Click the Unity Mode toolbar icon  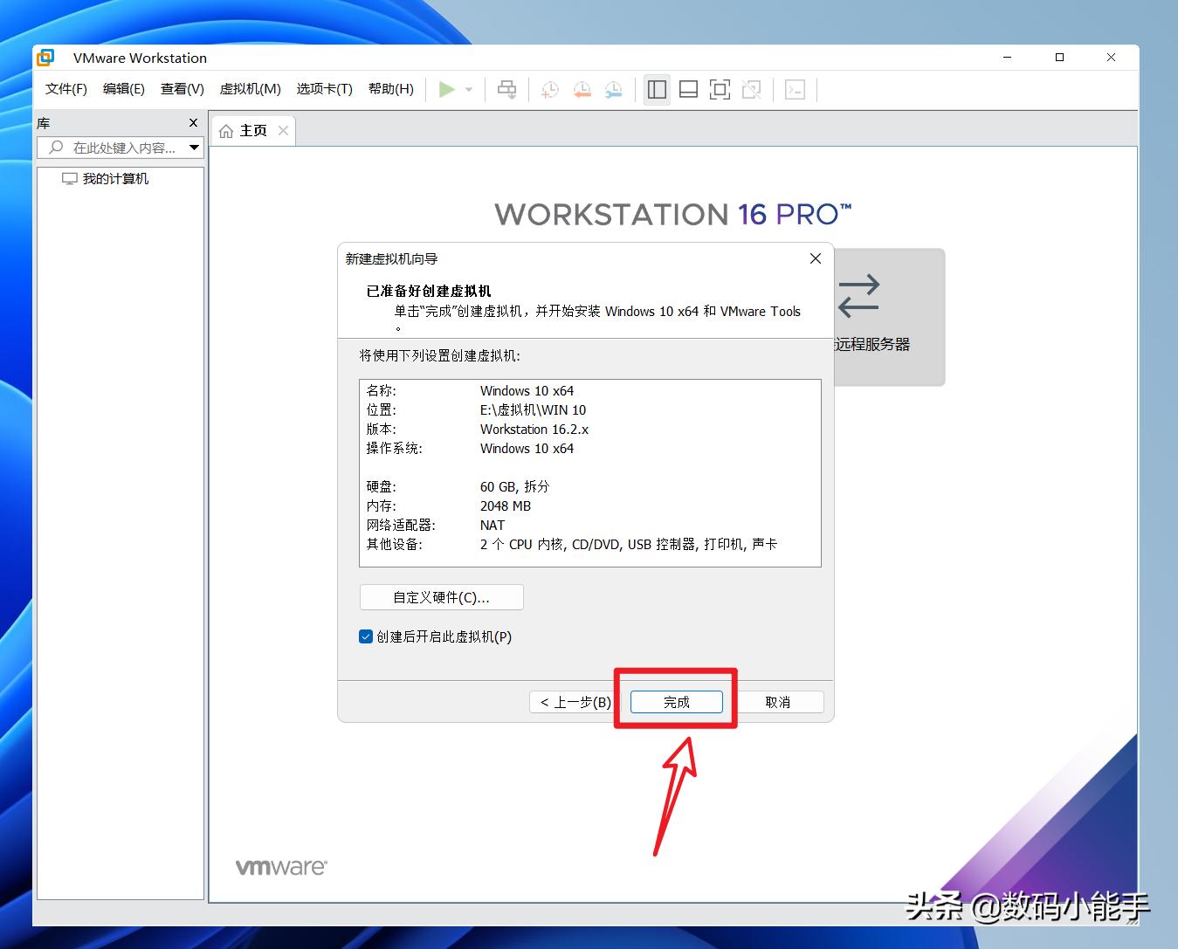[752, 89]
